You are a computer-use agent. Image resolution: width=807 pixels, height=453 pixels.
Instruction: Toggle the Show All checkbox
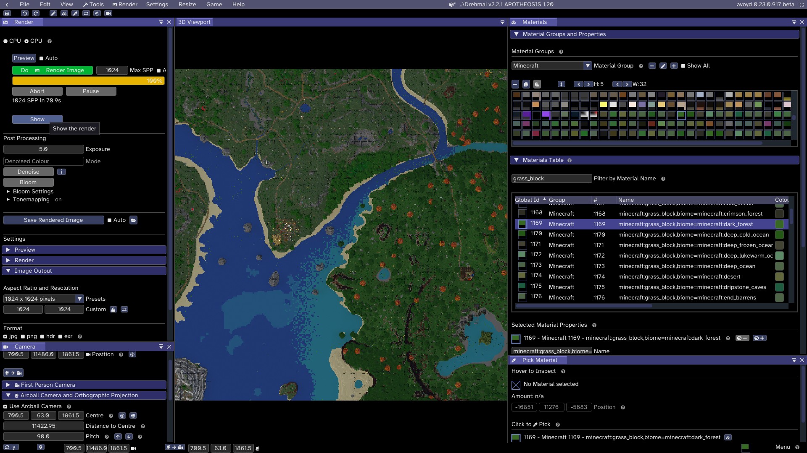click(683, 66)
